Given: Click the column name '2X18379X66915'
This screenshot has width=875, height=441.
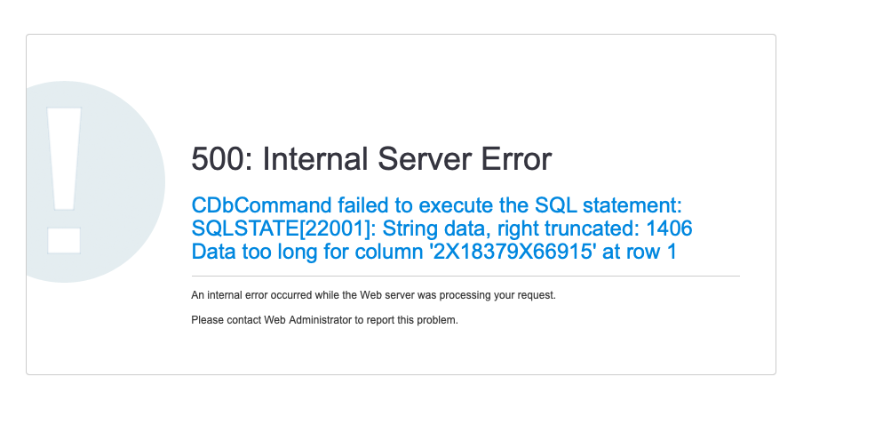Looking at the screenshot, I should pyautogui.click(x=515, y=253).
